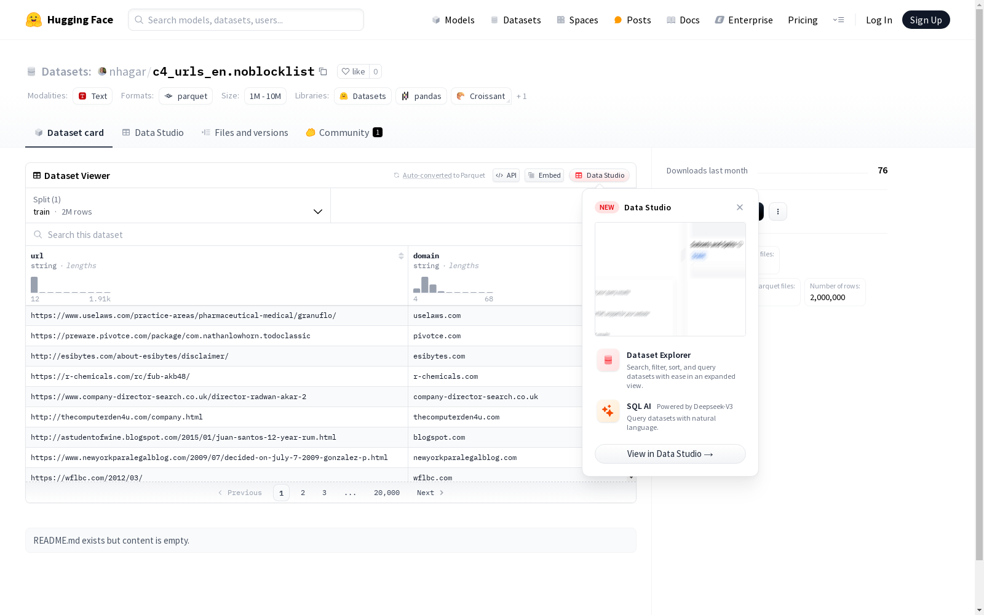Jump to page 20,000
Screen dimensions: 984x615
tap(387, 493)
